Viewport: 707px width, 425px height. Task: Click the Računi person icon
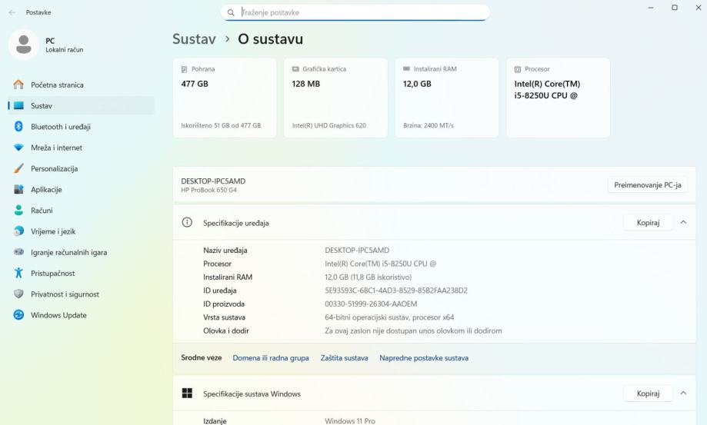18,211
